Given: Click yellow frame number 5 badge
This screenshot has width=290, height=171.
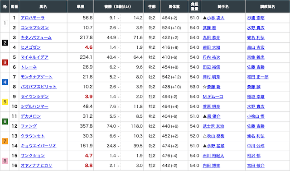Looking at the screenshot, I should [x=5, y=102].
